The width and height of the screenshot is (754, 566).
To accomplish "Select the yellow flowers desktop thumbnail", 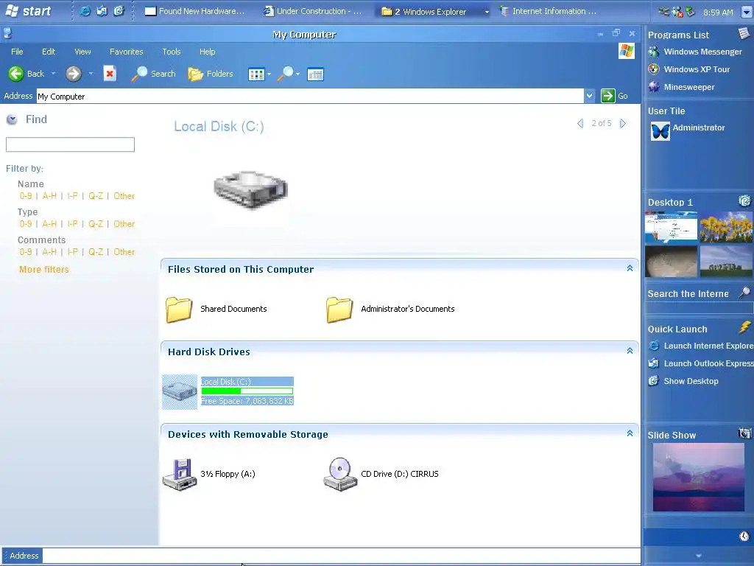I will (727, 227).
